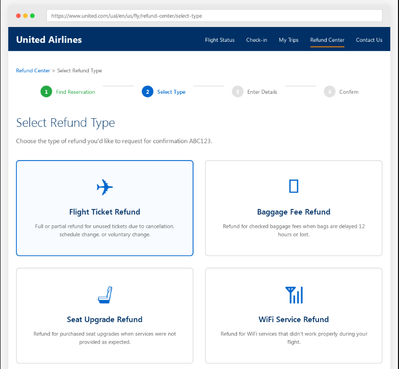399x369 pixels.
Task: Open Contact Us page
Action: tap(369, 40)
